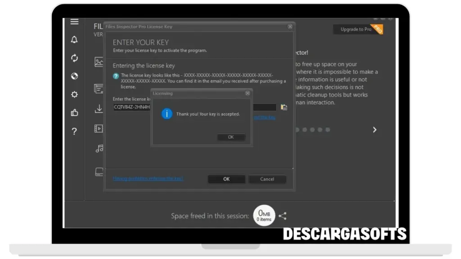
Task: Open the hamburger menu in the sidebar
Action: 74,22
